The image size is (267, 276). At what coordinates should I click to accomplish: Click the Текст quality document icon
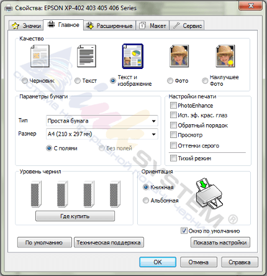(86, 56)
